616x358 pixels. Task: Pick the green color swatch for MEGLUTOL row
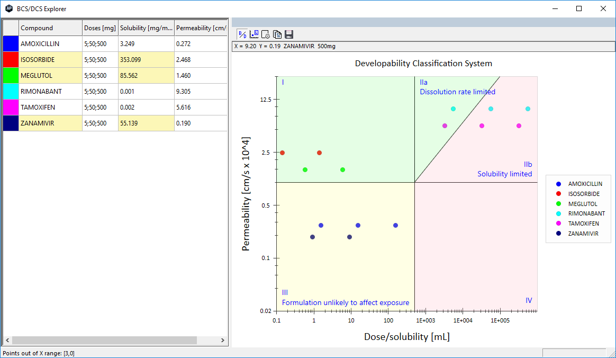11,75
